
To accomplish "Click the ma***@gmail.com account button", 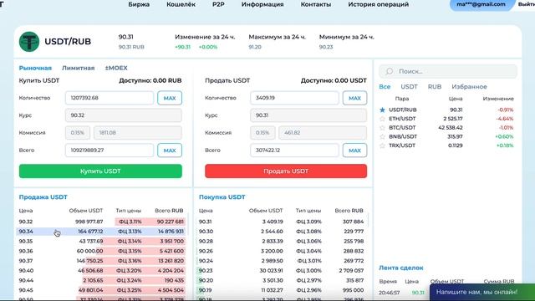I will tap(481, 4).
